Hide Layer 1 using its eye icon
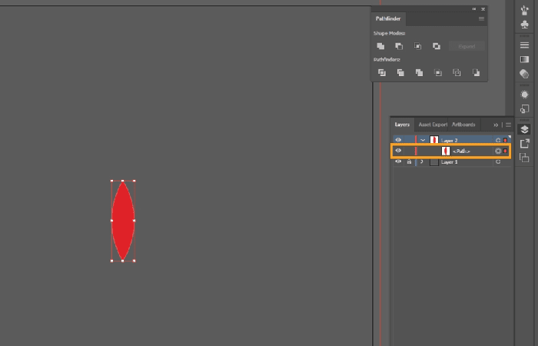Image resolution: width=538 pixels, height=346 pixels. (x=398, y=161)
